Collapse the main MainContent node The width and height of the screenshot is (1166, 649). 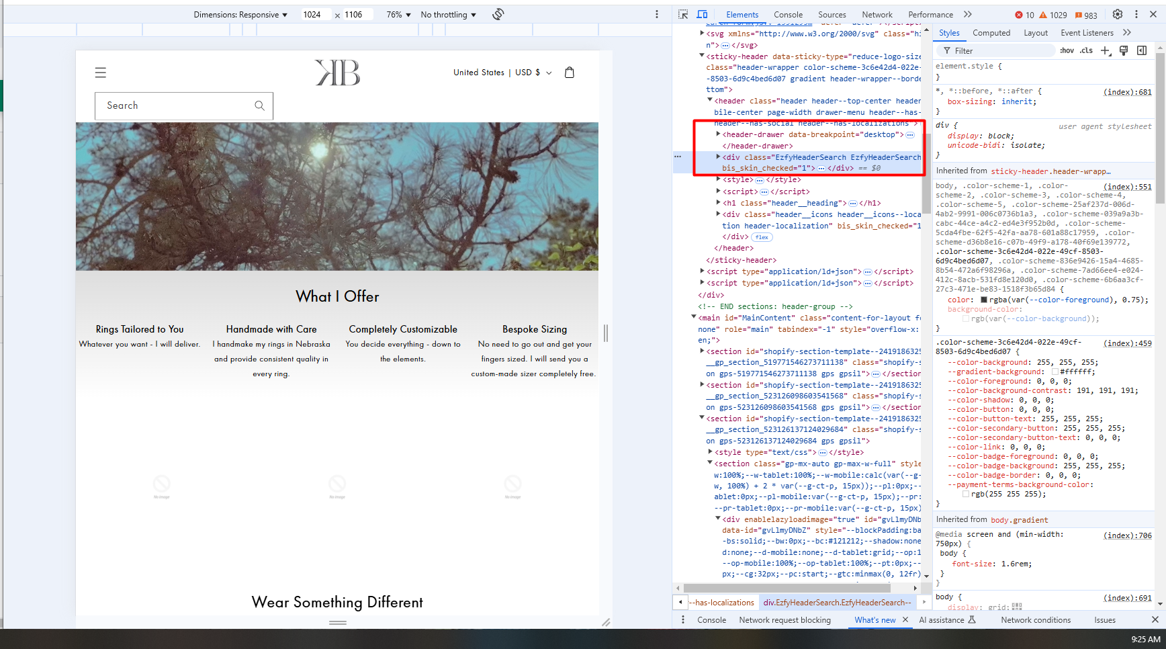coord(694,317)
